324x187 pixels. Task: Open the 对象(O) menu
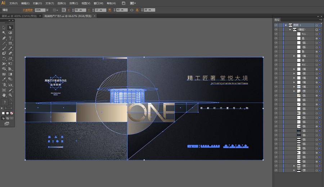coord(37,3)
